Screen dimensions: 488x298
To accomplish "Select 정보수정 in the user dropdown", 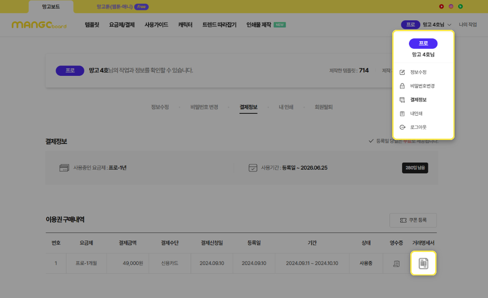I will [418, 72].
